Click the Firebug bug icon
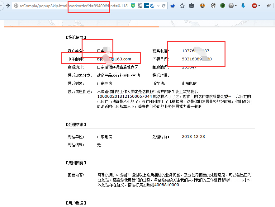Viewport: 275px width, 207px height. pyautogui.click(x=269, y=6)
